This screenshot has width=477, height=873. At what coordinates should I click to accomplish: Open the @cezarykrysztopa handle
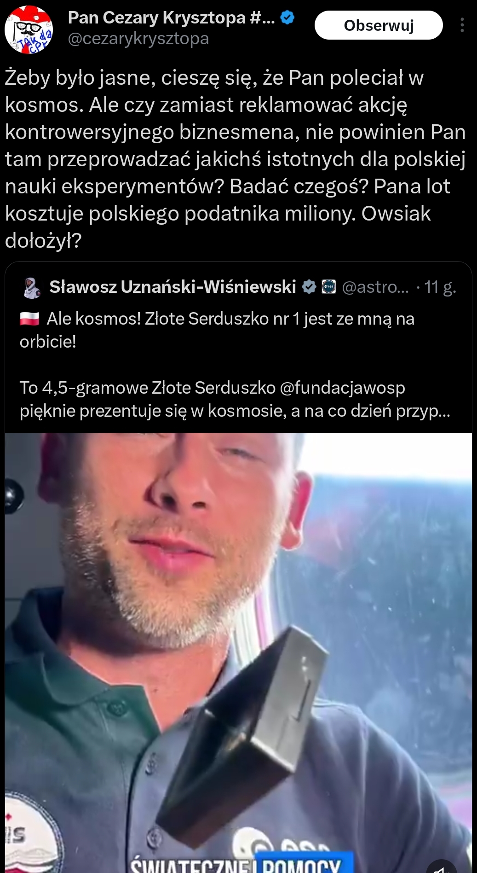[x=138, y=39]
